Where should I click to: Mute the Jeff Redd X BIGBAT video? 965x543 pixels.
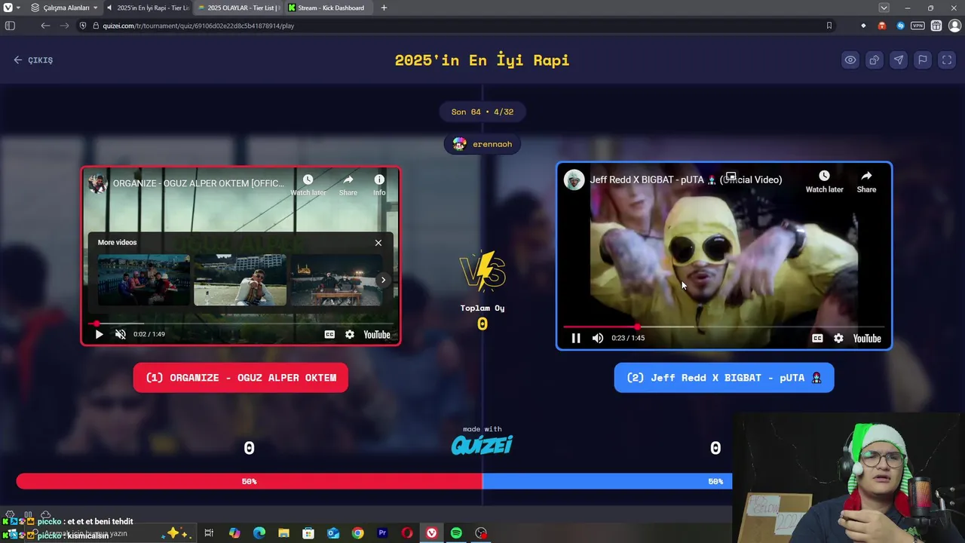click(x=598, y=338)
